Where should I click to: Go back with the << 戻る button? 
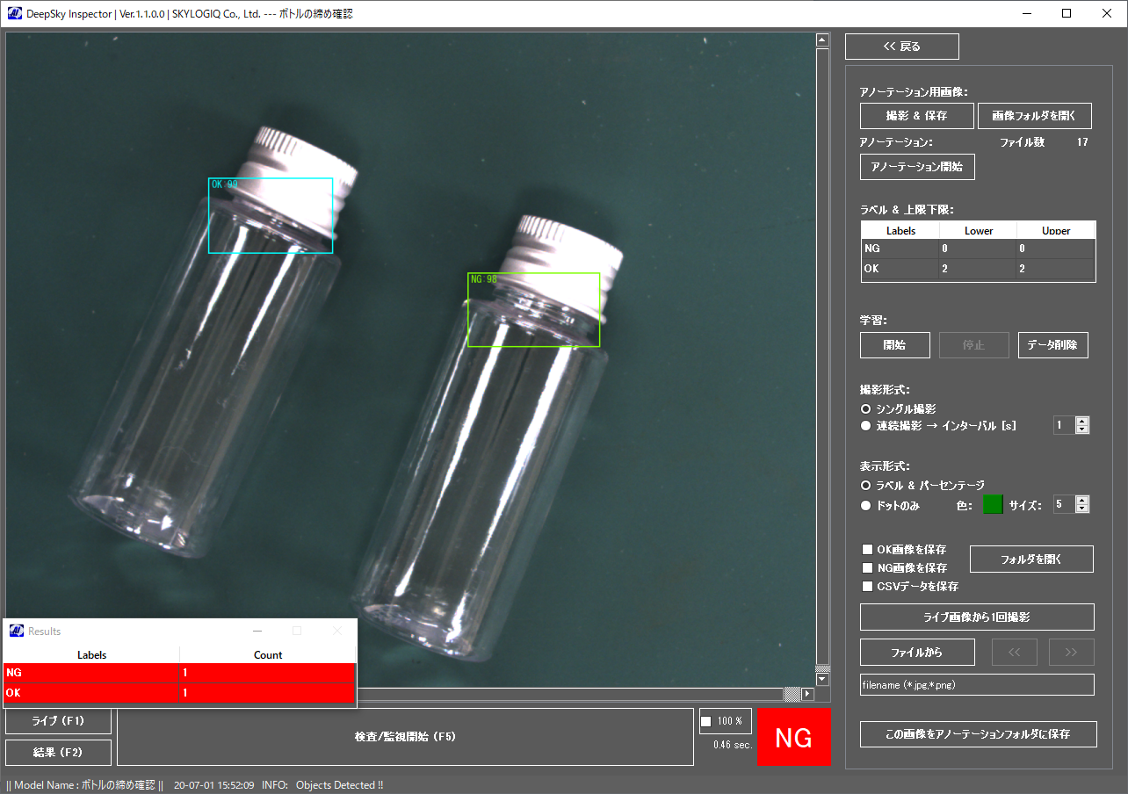[x=902, y=47]
